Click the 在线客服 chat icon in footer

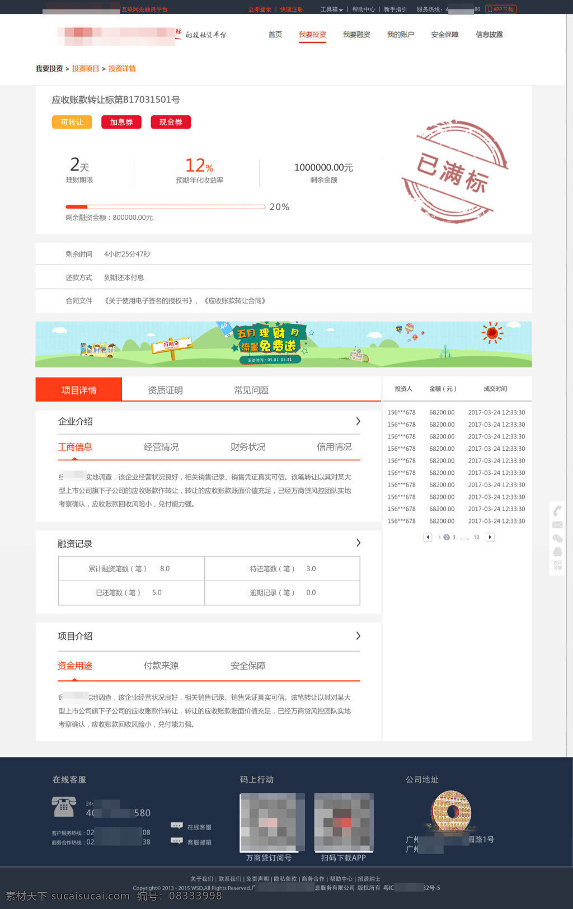click(177, 826)
